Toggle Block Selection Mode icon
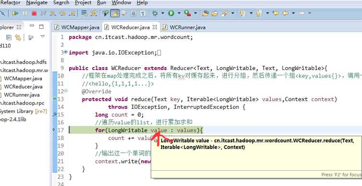Viewport: 362px width, 186px height. [x=133, y=13]
